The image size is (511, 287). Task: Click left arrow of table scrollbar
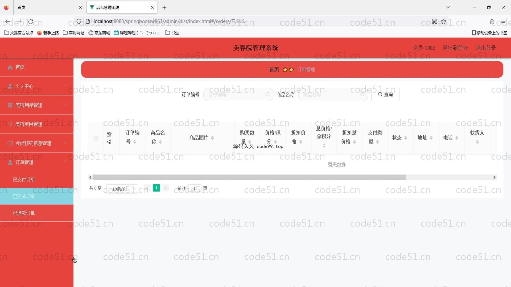pos(90,177)
